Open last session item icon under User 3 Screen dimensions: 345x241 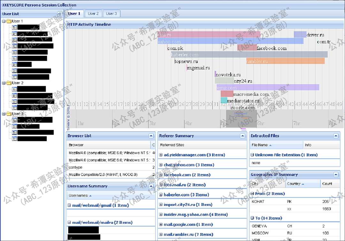pyautogui.click(x=14, y=139)
